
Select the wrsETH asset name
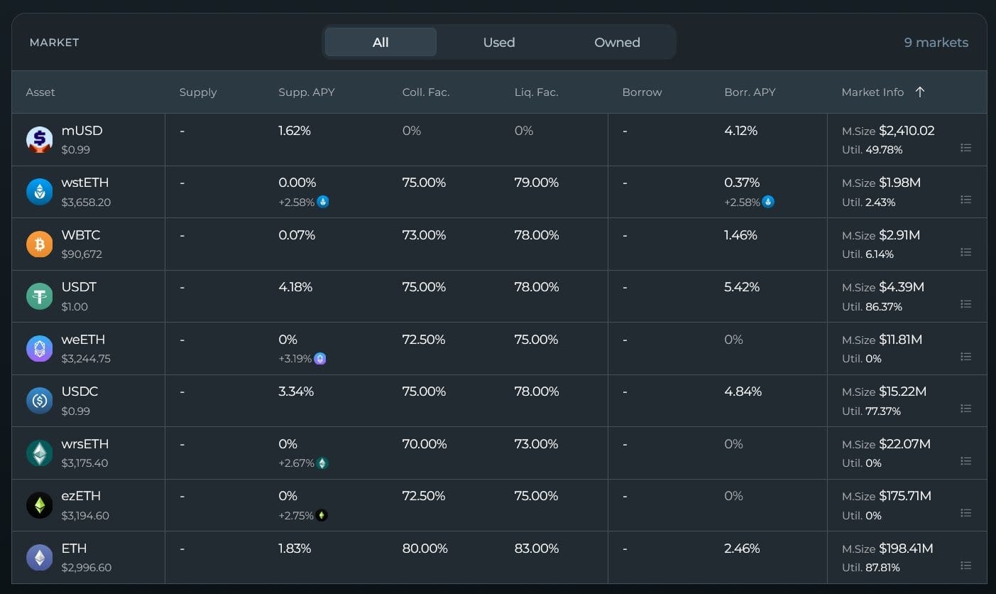coord(85,444)
